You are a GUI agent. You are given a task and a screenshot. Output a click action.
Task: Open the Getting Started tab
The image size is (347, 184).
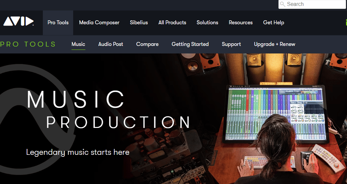coord(190,44)
